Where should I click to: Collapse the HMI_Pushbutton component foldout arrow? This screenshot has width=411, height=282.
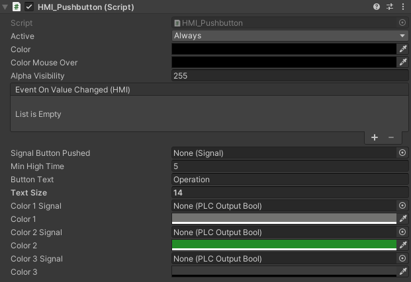(x=5, y=7)
